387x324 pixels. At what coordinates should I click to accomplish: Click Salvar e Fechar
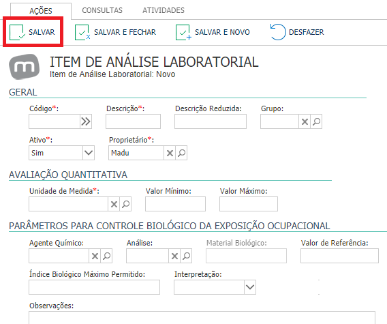pyautogui.click(x=115, y=32)
